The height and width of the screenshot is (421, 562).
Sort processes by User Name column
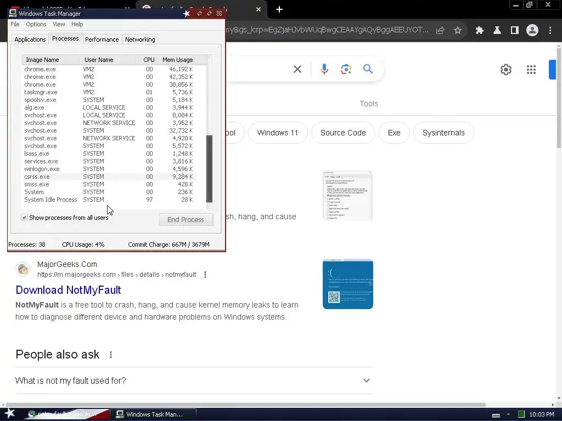tap(109, 60)
